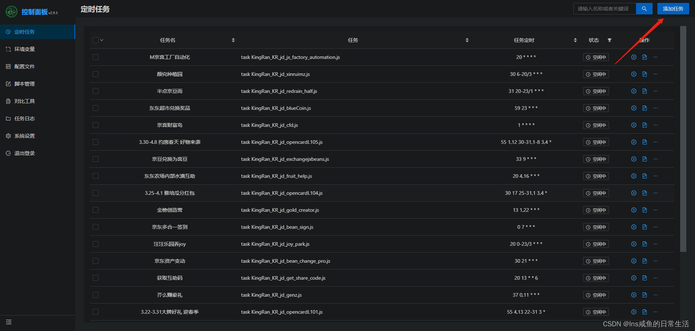
Task: Run the 京喜财富岛 task
Action: click(633, 125)
